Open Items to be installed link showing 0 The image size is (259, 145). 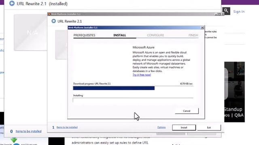click(28, 131)
